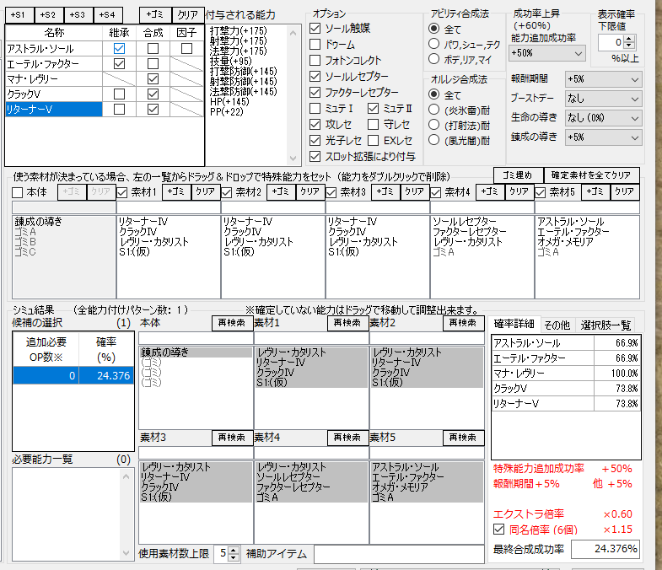This screenshot has width=662, height=570.
Task: Toggle 合成 checkbox for リターナーV
Action: (x=153, y=110)
